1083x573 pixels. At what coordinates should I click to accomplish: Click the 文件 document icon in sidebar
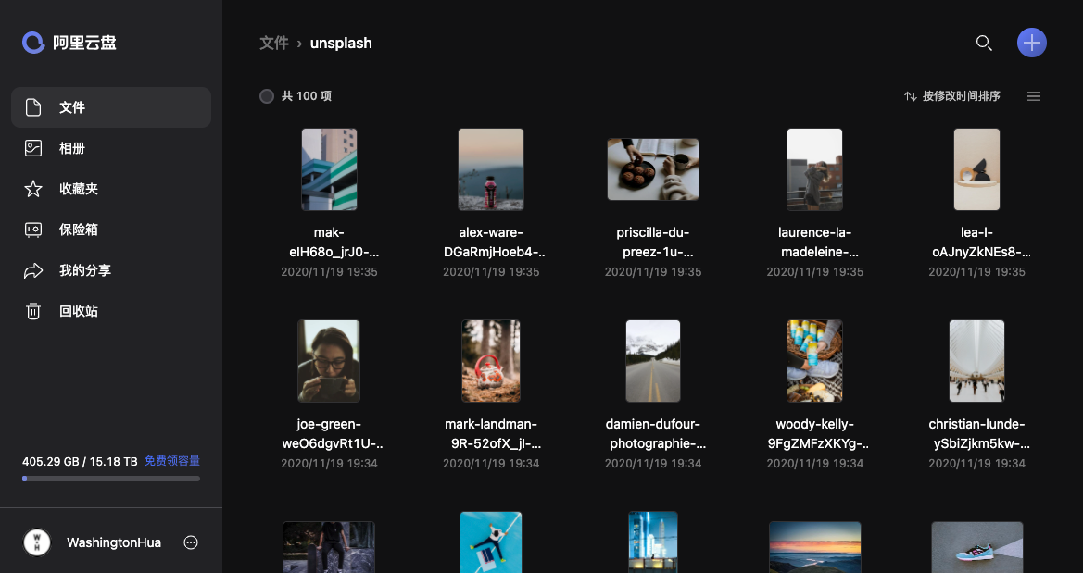click(x=33, y=107)
